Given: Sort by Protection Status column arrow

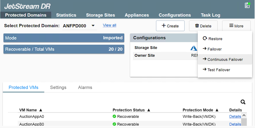Looking at the screenshot, I should [148, 110].
